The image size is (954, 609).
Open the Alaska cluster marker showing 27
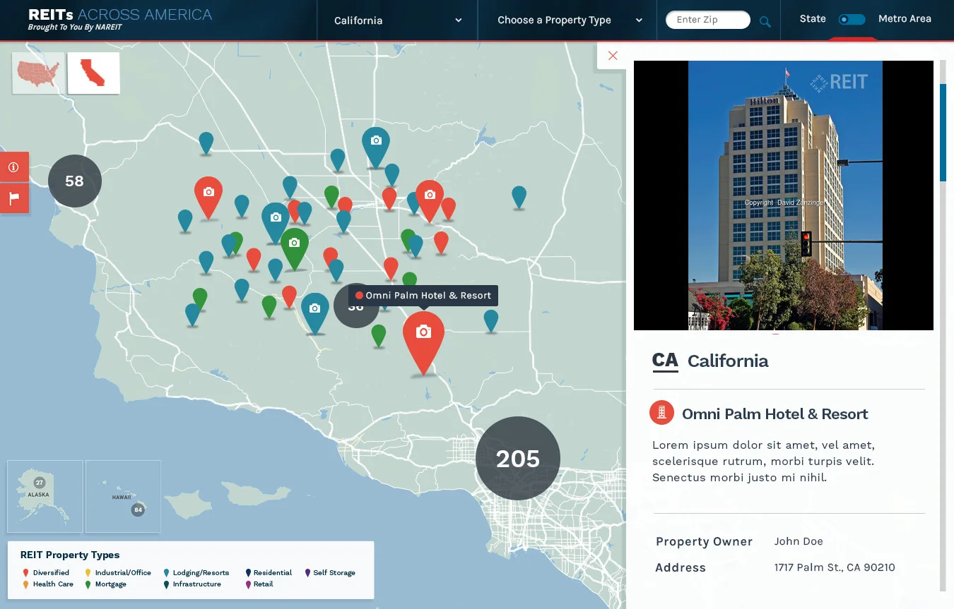coord(40,483)
